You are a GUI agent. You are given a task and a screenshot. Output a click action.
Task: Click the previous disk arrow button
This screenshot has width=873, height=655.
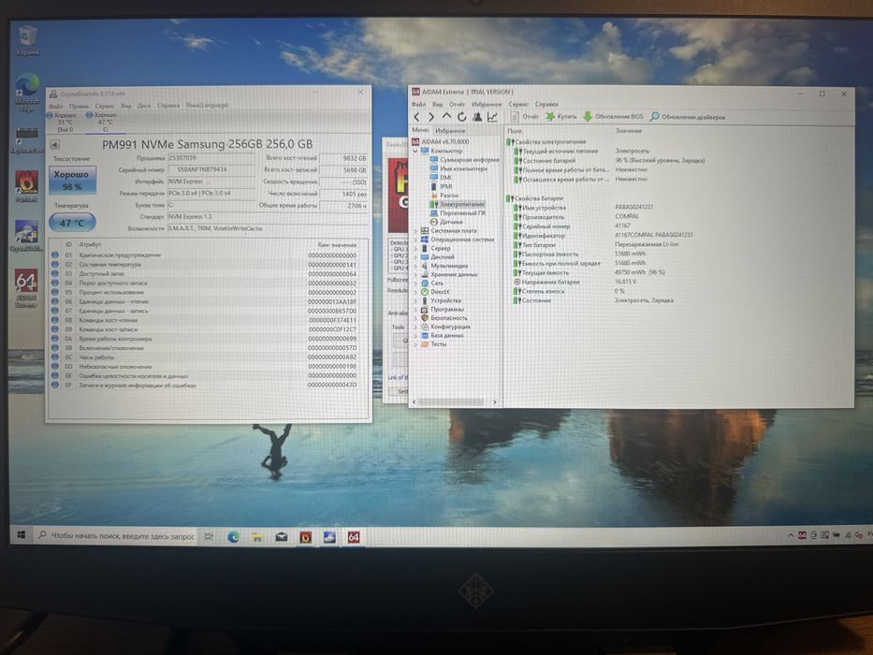[x=54, y=145]
